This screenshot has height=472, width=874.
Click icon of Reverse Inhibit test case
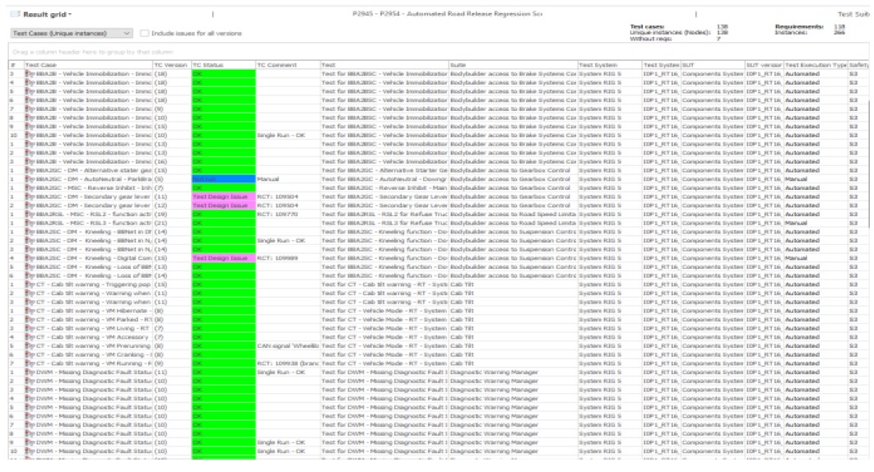tap(30, 188)
